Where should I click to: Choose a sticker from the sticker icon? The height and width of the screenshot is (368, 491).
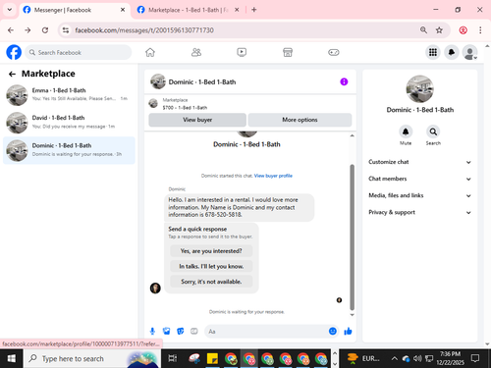[181, 332]
